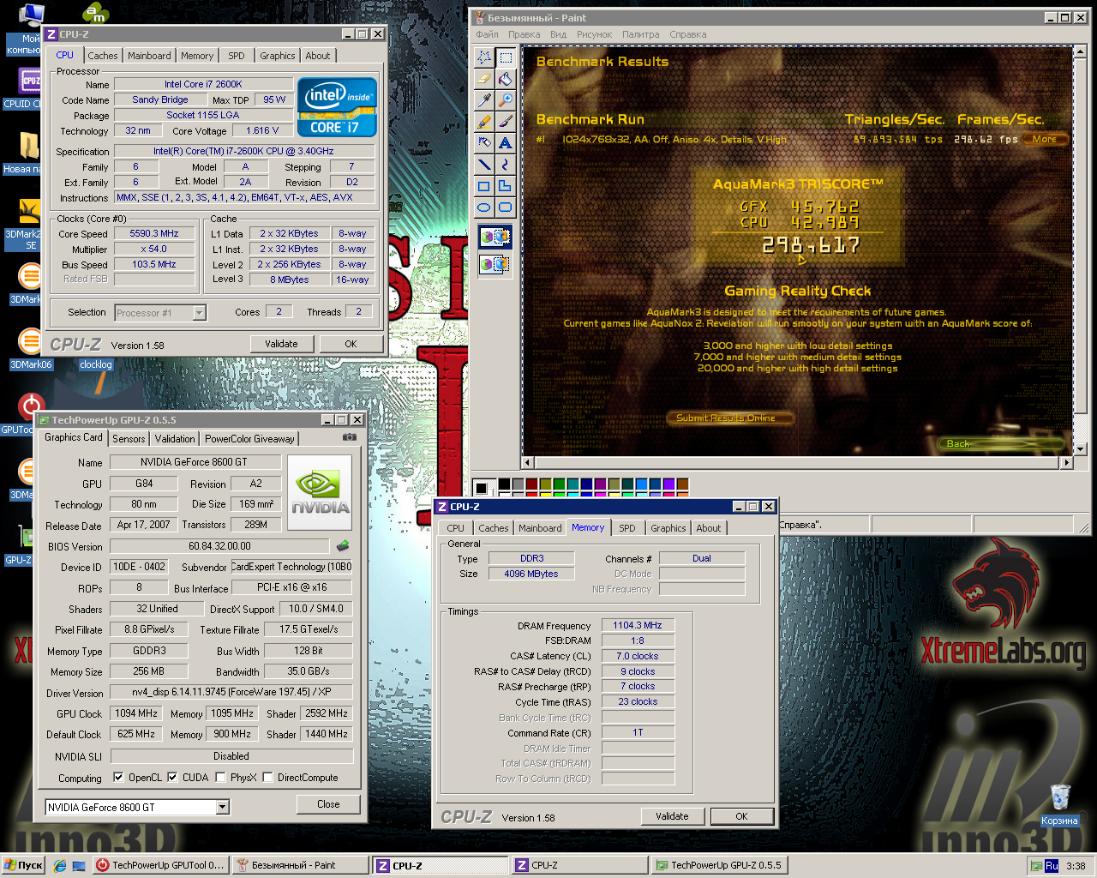Choose the Ellipse shape tool in Paint
Viewport: 1097px width, 878px height.
484,207
